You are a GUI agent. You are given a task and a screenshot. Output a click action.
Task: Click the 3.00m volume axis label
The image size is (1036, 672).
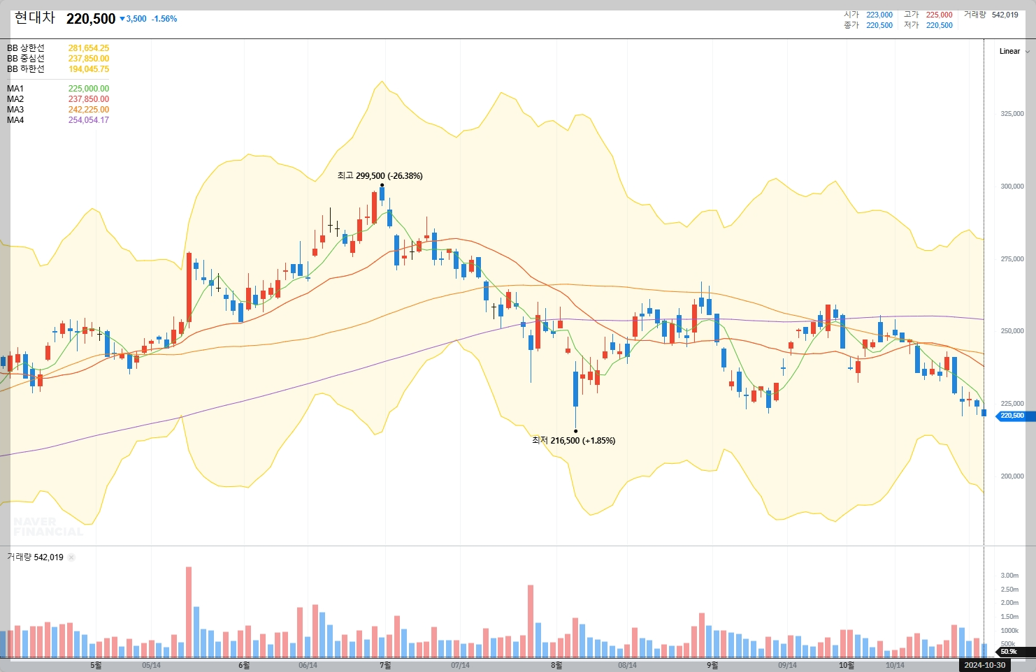coord(1009,576)
